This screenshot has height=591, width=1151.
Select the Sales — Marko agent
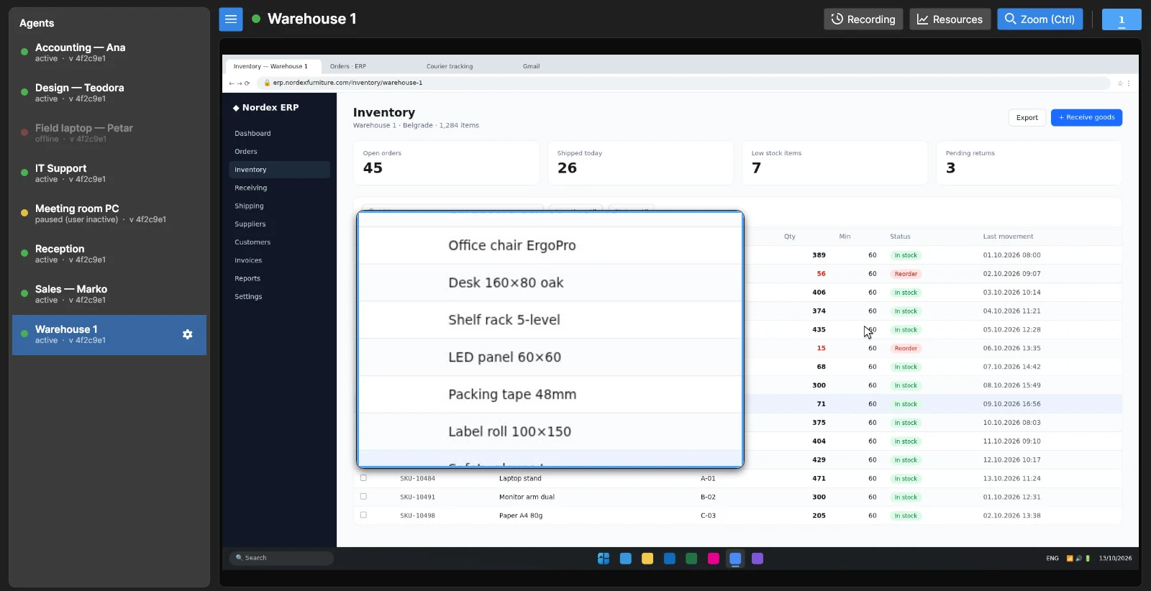pyautogui.click(x=109, y=294)
